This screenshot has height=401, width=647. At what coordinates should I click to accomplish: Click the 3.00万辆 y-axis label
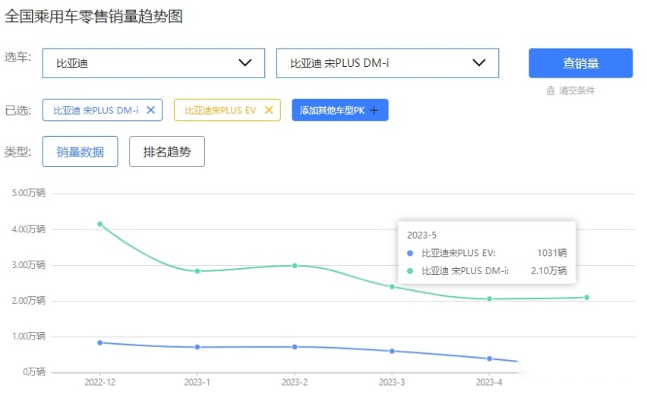tap(28, 265)
